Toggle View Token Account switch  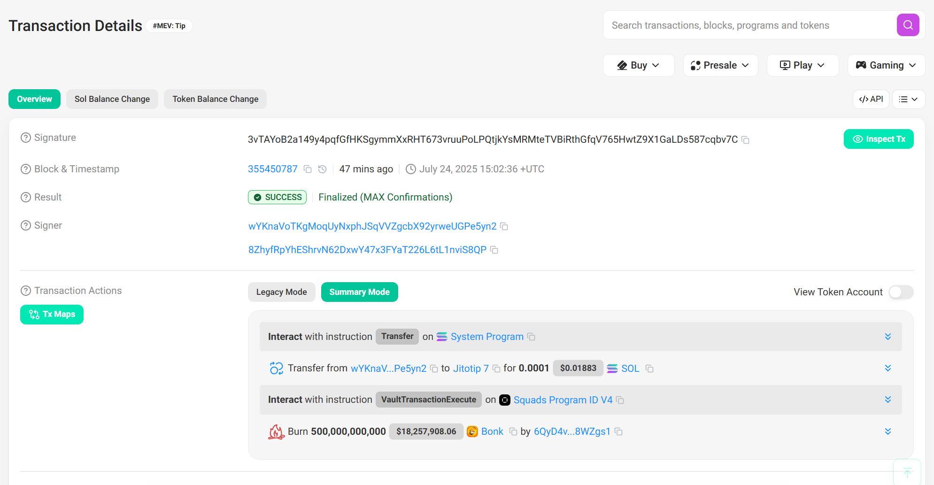pos(901,292)
